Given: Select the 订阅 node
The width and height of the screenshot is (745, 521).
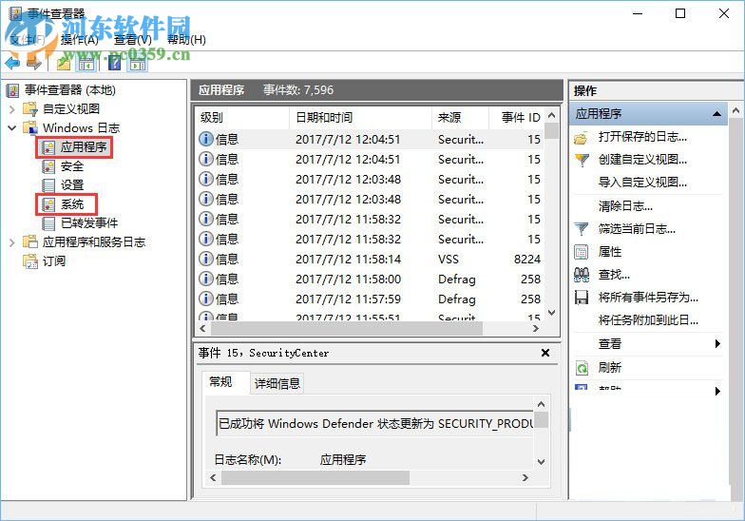Looking at the screenshot, I should (x=53, y=260).
